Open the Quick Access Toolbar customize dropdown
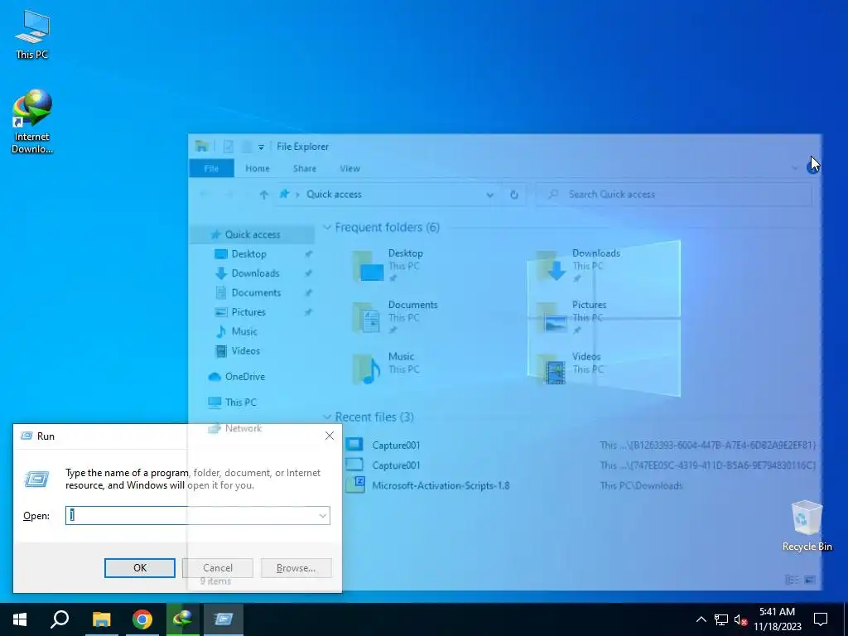Viewport: 848px width, 636px height. point(261,147)
